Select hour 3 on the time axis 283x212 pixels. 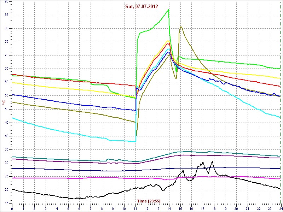46,209
